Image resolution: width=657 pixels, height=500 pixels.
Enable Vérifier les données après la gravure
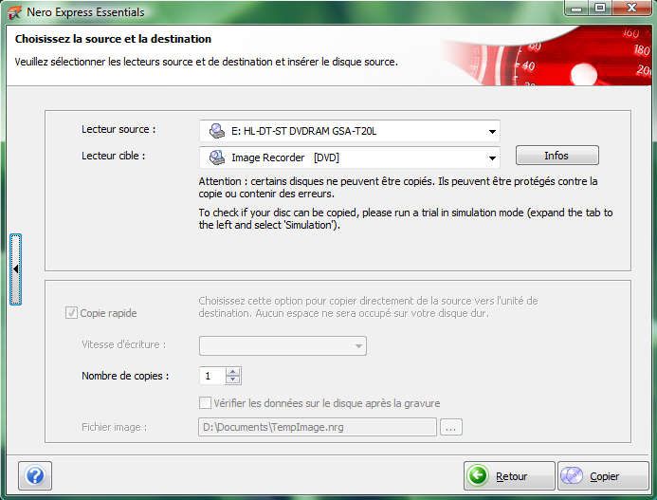(205, 403)
